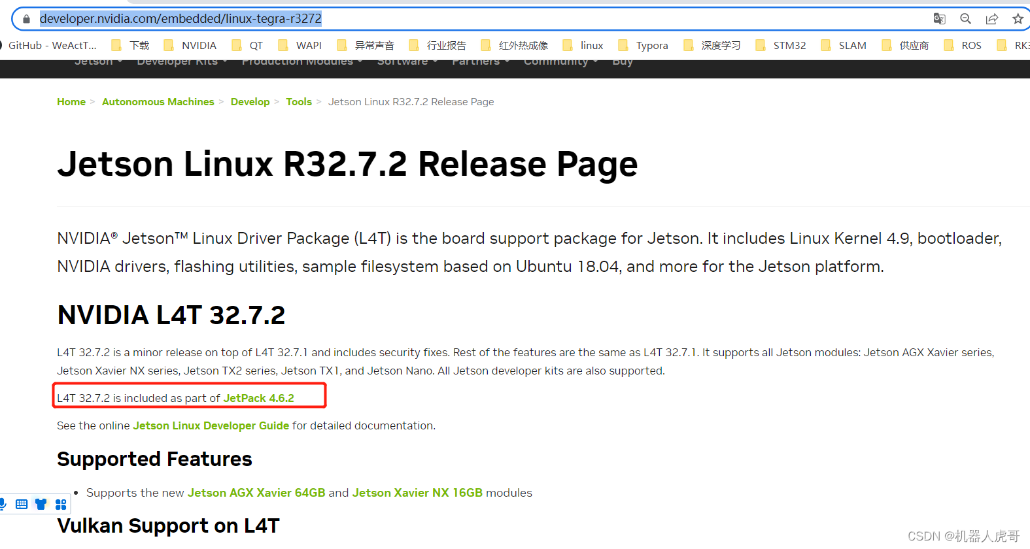1030x549 pixels.
Task: Expand the Community navigation menu
Action: tap(560, 61)
